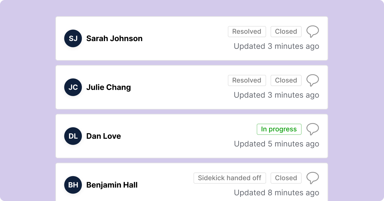Viewport: 384px width, 201px height.
Task: Close Julie Chang's conversation
Action: (286, 80)
